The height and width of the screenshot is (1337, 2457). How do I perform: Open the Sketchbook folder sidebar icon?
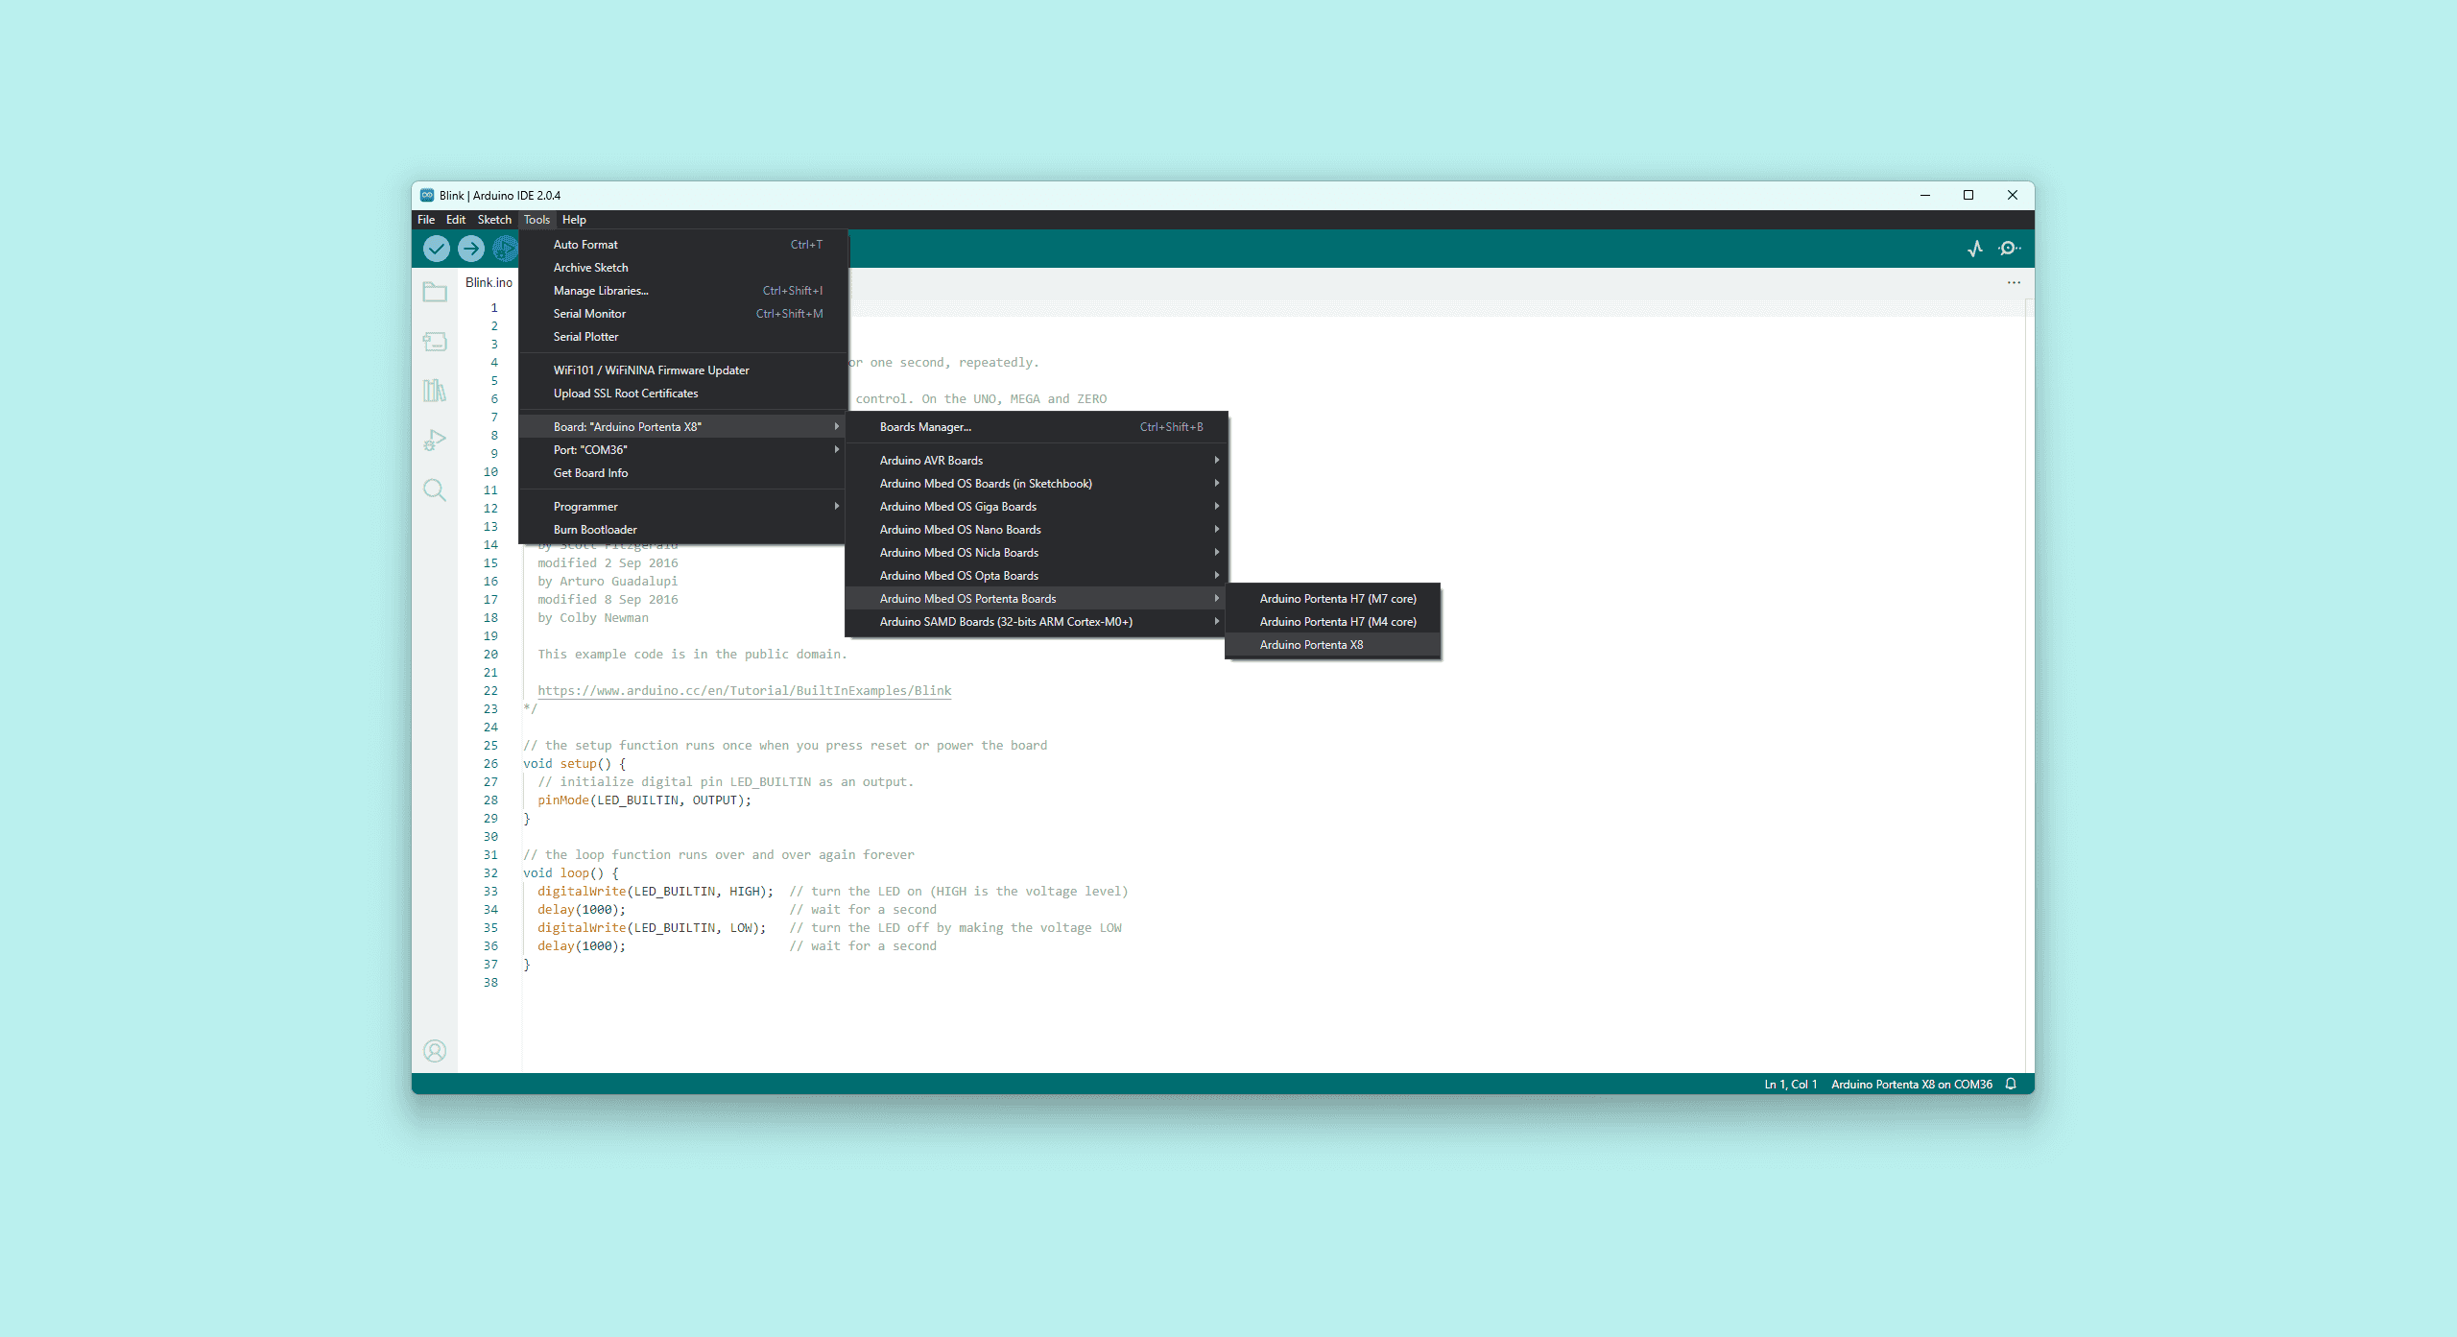[435, 292]
